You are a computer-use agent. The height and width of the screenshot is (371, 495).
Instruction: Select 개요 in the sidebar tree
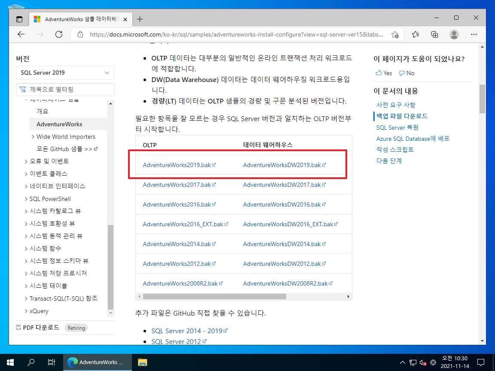(x=43, y=111)
